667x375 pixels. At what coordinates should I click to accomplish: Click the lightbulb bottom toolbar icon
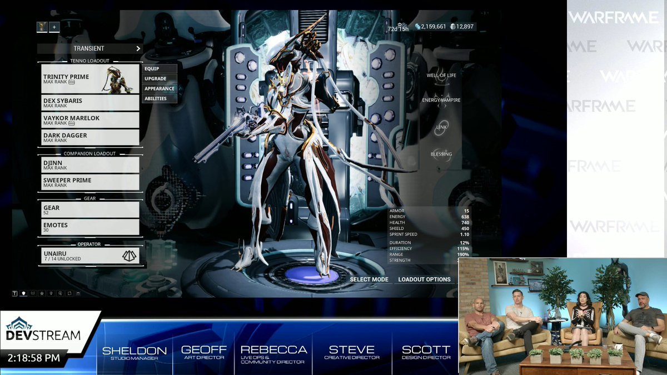51,293
